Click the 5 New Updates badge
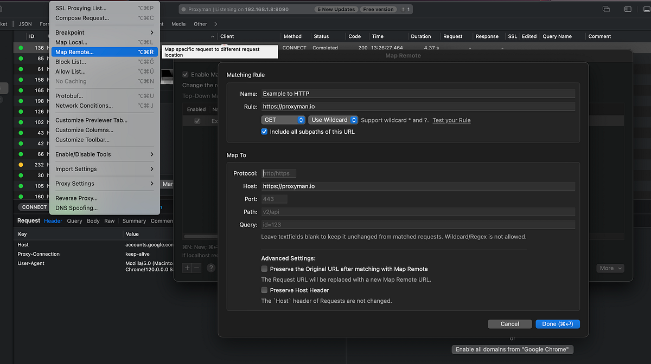This screenshot has width=651, height=364. pos(337,9)
